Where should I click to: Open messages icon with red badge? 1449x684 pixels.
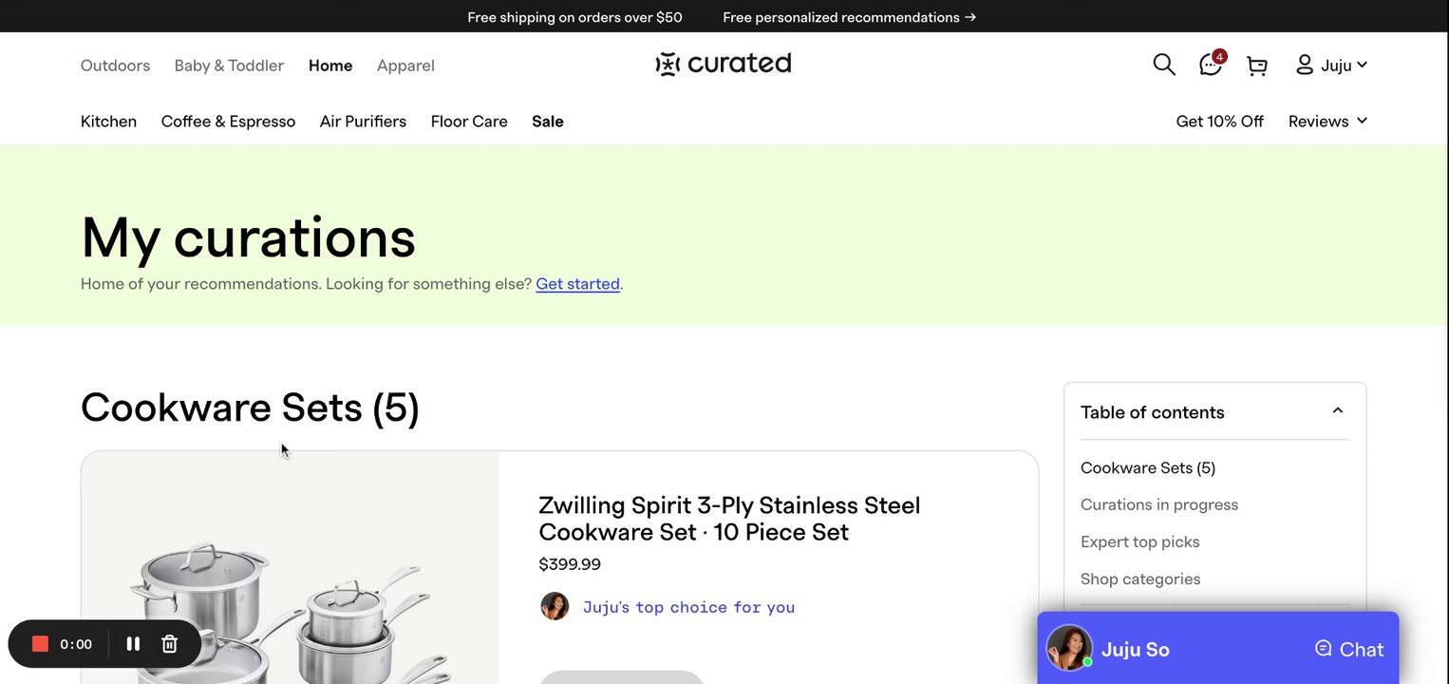[x=1211, y=65]
